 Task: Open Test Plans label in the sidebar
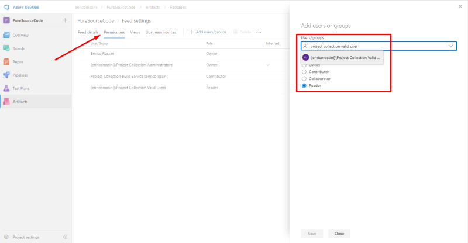(21, 89)
